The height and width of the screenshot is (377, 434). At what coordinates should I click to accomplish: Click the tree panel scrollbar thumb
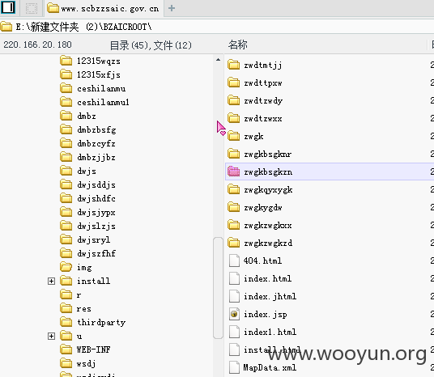point(218,288)
